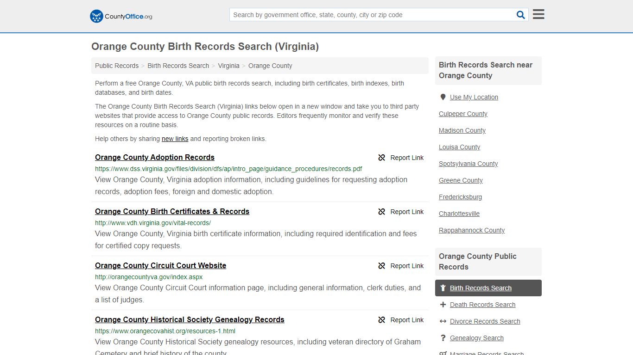Viewport: 633px width, 355px height.
Task: Select Spotsylvania County
Action: (468, 164)
